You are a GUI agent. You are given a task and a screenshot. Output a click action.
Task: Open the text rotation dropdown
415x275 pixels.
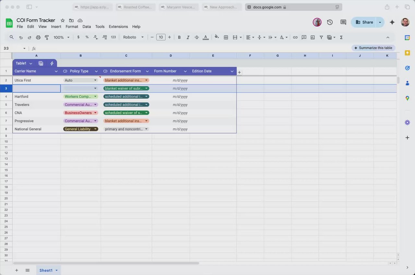(x=284, y=37)
